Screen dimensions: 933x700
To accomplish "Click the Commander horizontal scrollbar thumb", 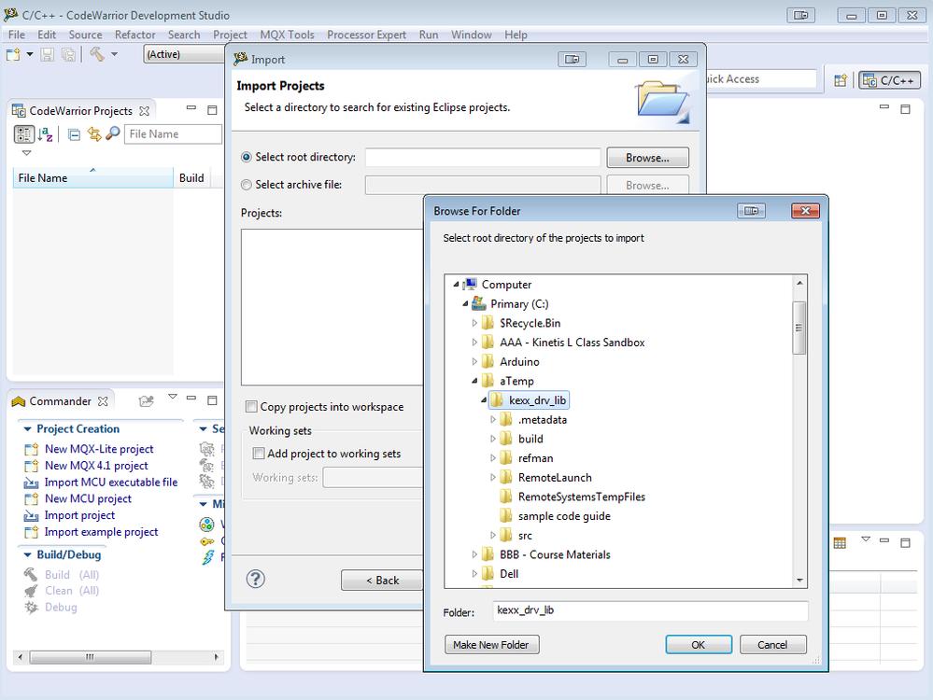I will (x=90, y=657).
